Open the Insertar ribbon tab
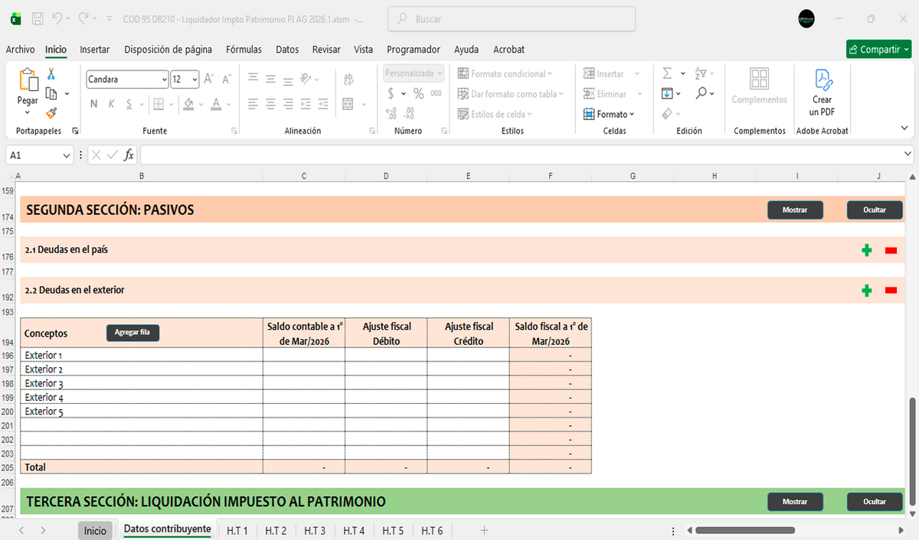This screenshot has height=540, width=919. click(x=95, y=50)
